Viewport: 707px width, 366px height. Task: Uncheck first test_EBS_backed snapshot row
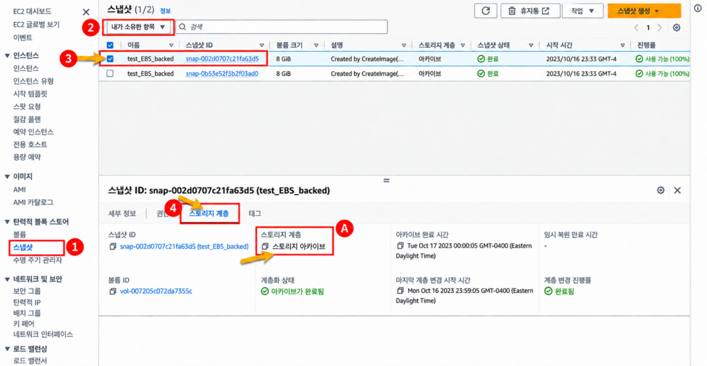(110, 59)
